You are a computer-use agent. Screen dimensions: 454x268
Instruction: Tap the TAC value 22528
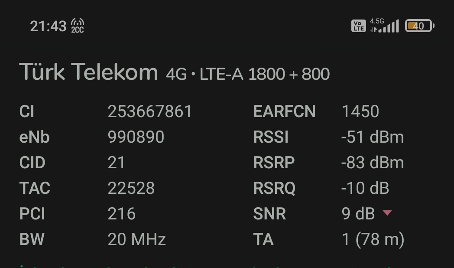[131, 188]
